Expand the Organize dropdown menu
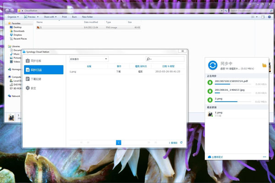The width and height of the screenshot is (275, 183). pyautogui.click(x=13, y=17)
